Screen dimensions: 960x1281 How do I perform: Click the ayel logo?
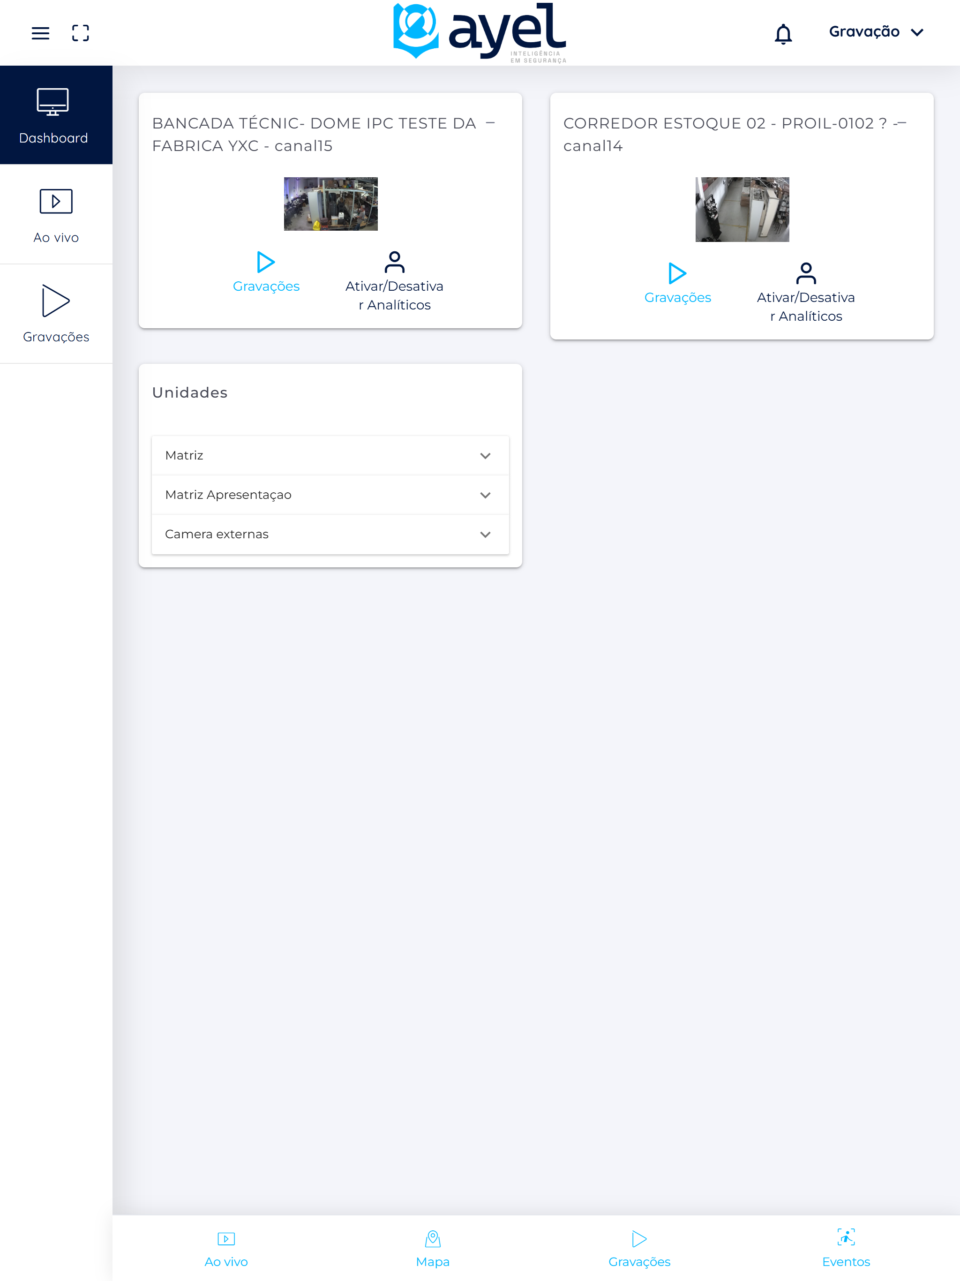click(x=480, y=32)
